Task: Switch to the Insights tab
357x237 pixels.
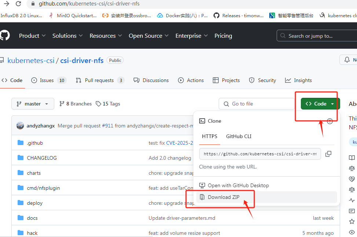Action: pyautogui.click(x=298, y=80)
